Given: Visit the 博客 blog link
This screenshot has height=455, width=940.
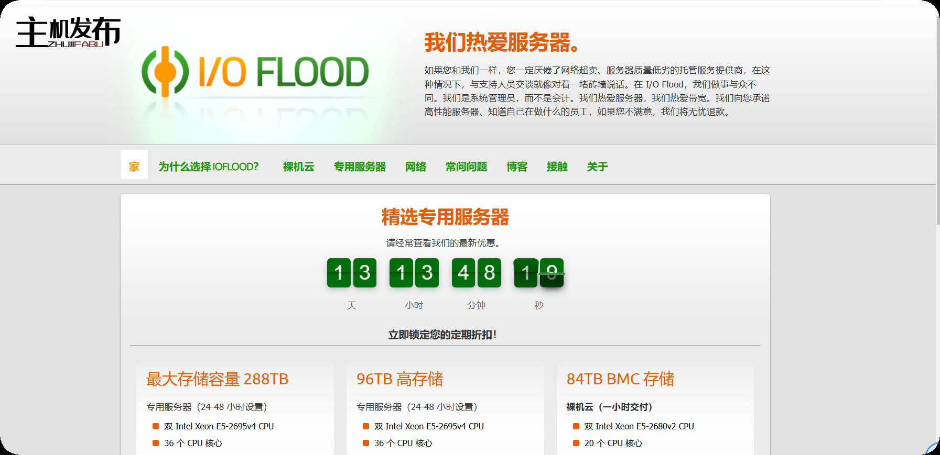Looking at the screenshot, I should point(516,167).
